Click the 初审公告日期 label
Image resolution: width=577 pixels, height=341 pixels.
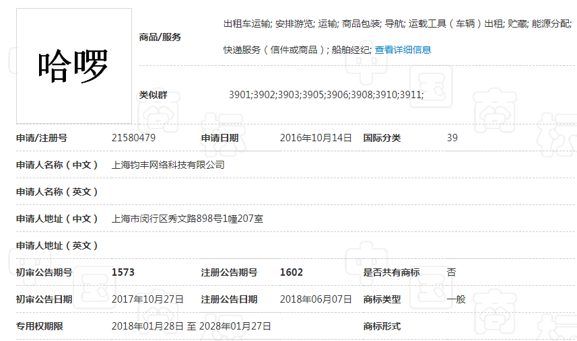[44, 299]
